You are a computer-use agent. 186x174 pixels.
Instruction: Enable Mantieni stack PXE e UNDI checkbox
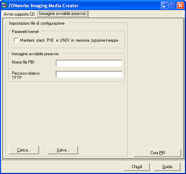click(x=16, y=40)
